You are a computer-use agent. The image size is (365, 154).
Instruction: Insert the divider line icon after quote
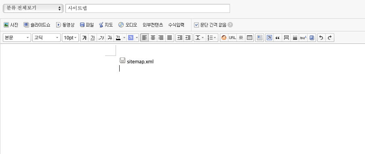[x=286, y=37]
